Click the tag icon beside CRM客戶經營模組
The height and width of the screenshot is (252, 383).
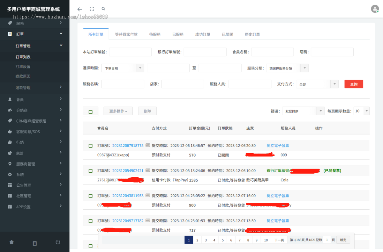pyautogui.click(x=10, y=121)
